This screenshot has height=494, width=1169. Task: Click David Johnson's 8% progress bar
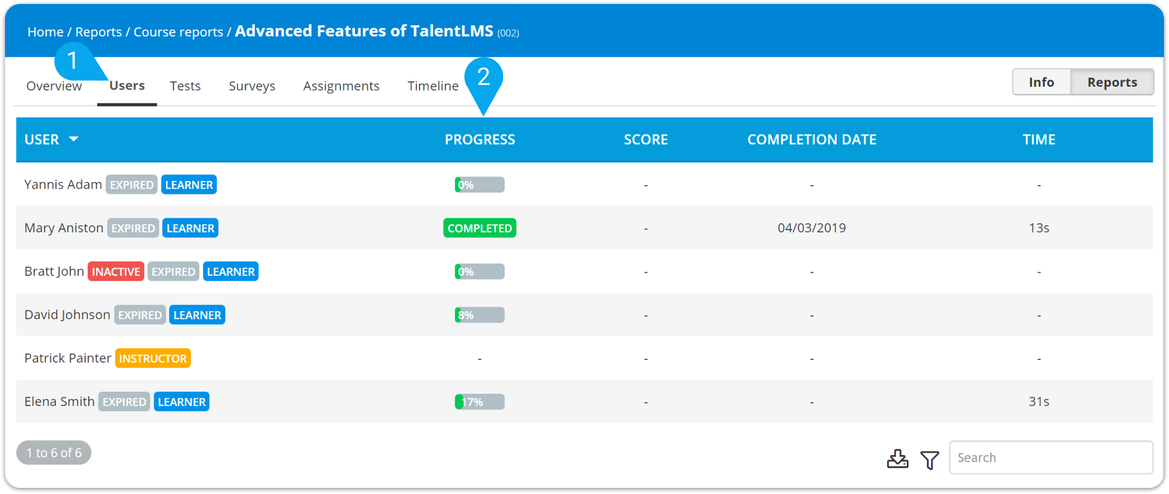click(480, 315)
